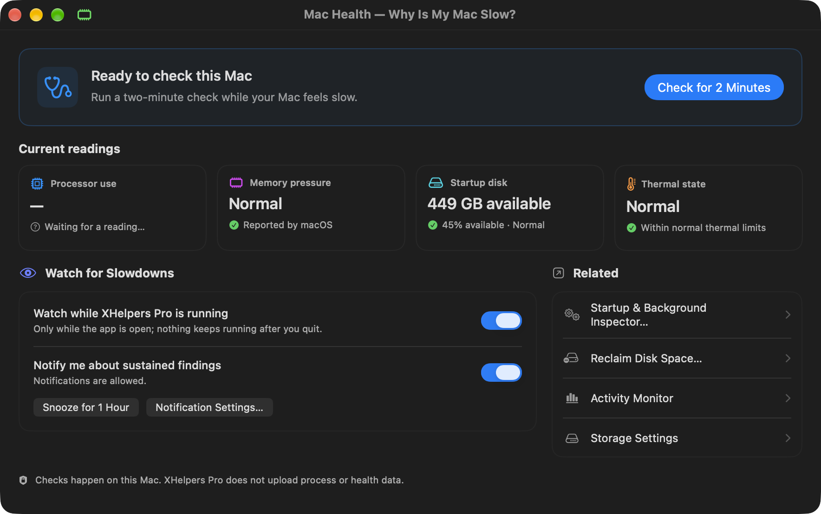Click the privacy shield icon in the footer
This screenshot has width=821, height=514.
click(x=23, y=480)
